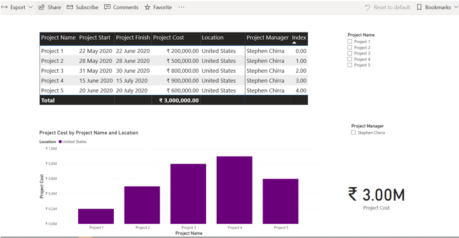The width and height of the screenshot is (459, 238).
Task: Click the 20 June 2020 start date cell
Action: tap(96, 91)
